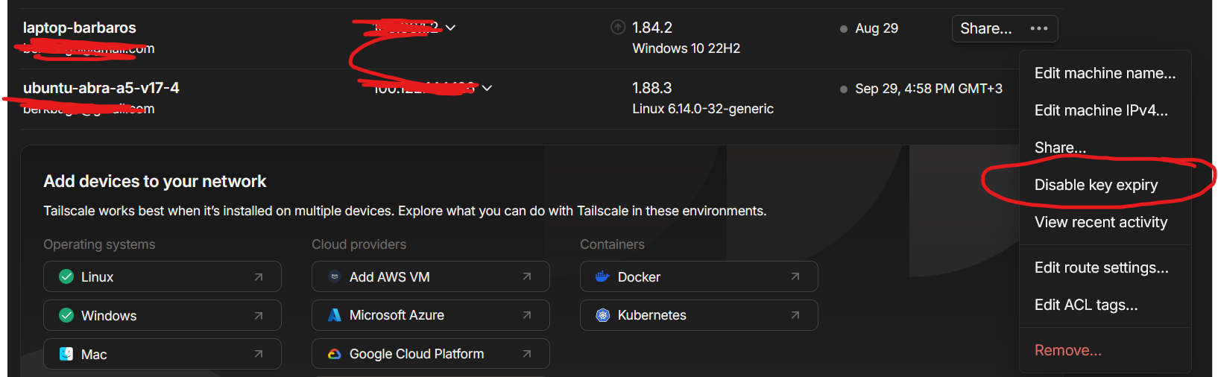Image resolution: width=1218 pixels, height=377 pixels.
Task: Open the Microsoft Azure link
Action: pos(431,315)
